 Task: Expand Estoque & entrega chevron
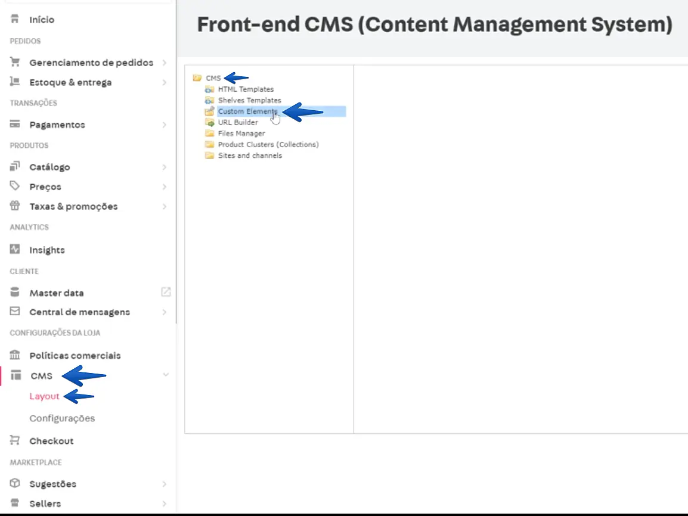pyautogui.click(x=164, y=82)
